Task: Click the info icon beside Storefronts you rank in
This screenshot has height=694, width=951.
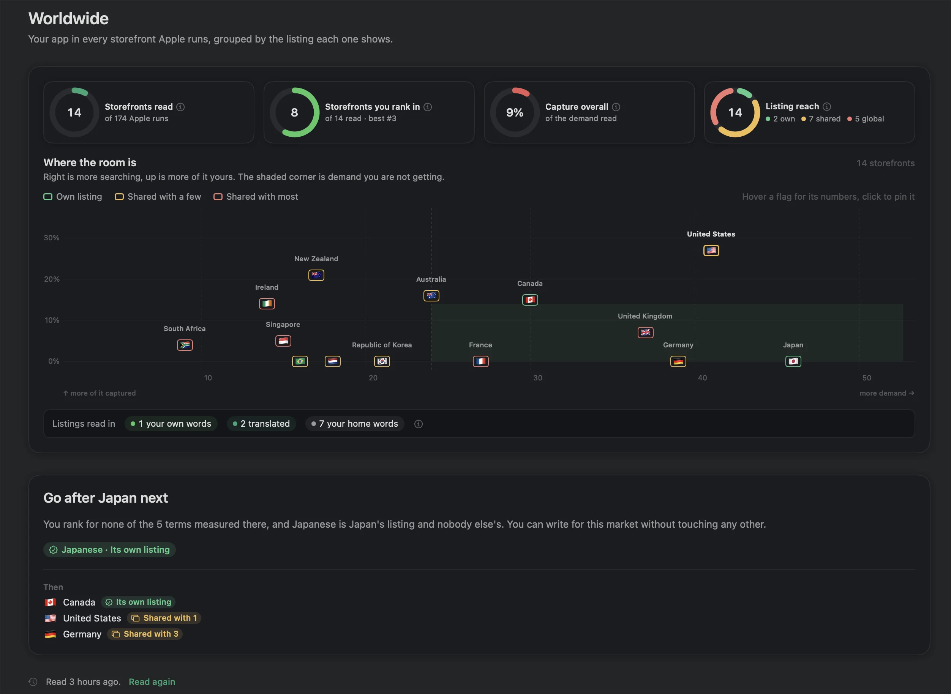Action: (427, 107)
